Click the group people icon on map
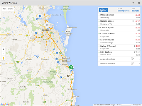 point(4,64)
